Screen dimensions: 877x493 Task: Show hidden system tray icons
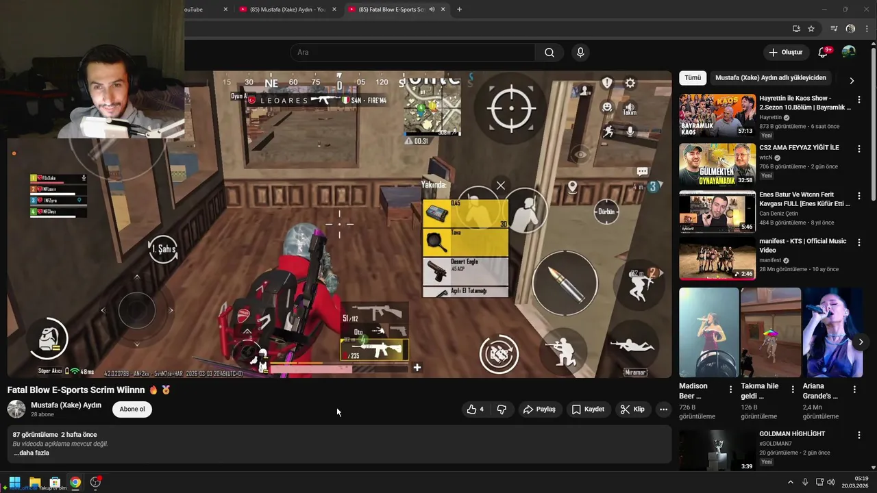click(790, 482)
